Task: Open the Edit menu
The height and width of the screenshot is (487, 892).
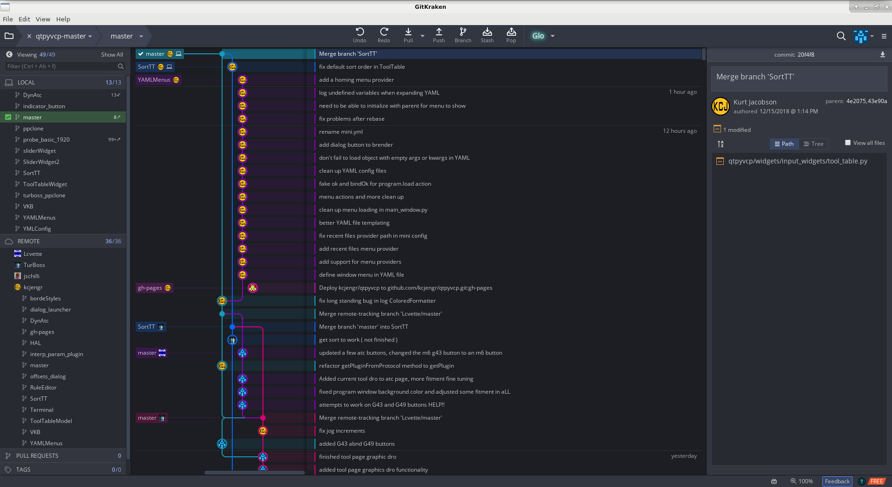Action: pos(24,19)
